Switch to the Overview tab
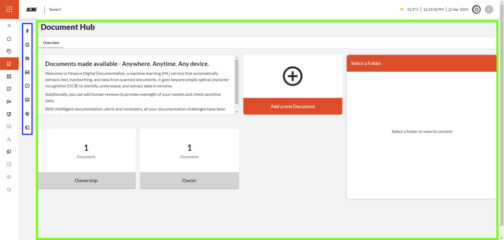This screenshot has height=240, width=504. coord(51,43)
